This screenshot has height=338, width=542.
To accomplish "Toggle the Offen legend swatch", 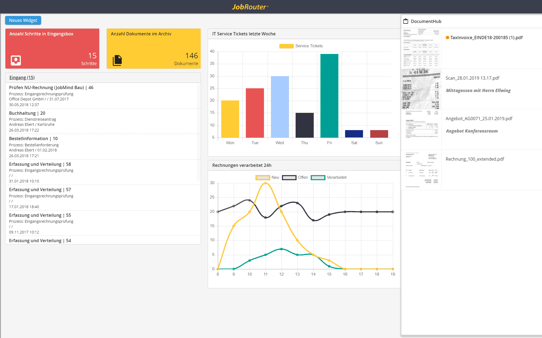I will click(x=289, y=177).
